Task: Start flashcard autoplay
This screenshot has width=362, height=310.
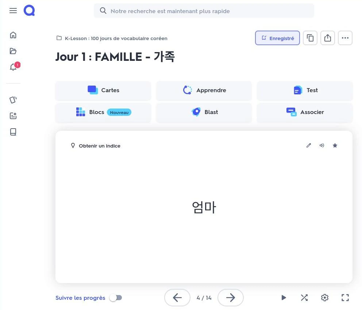Action: point(284,298)
